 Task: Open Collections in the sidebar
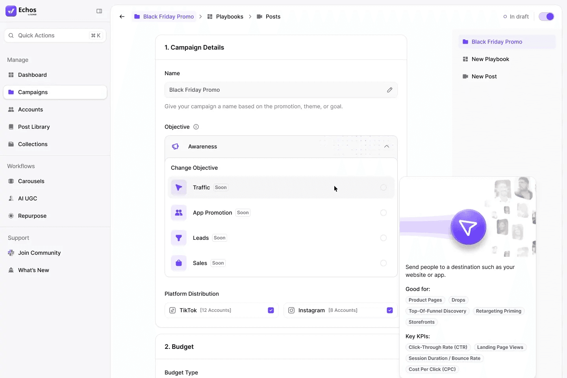pyautogui.click(x=55, y=144)
